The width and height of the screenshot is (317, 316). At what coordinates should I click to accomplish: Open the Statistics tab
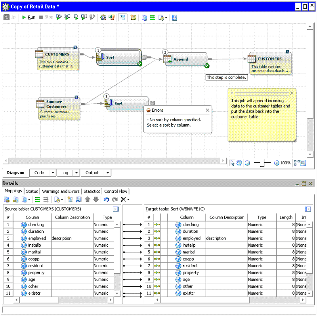(x=92, y=191)
